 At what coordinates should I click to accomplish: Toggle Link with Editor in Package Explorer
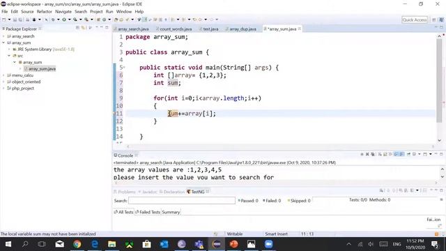[83, 28]
